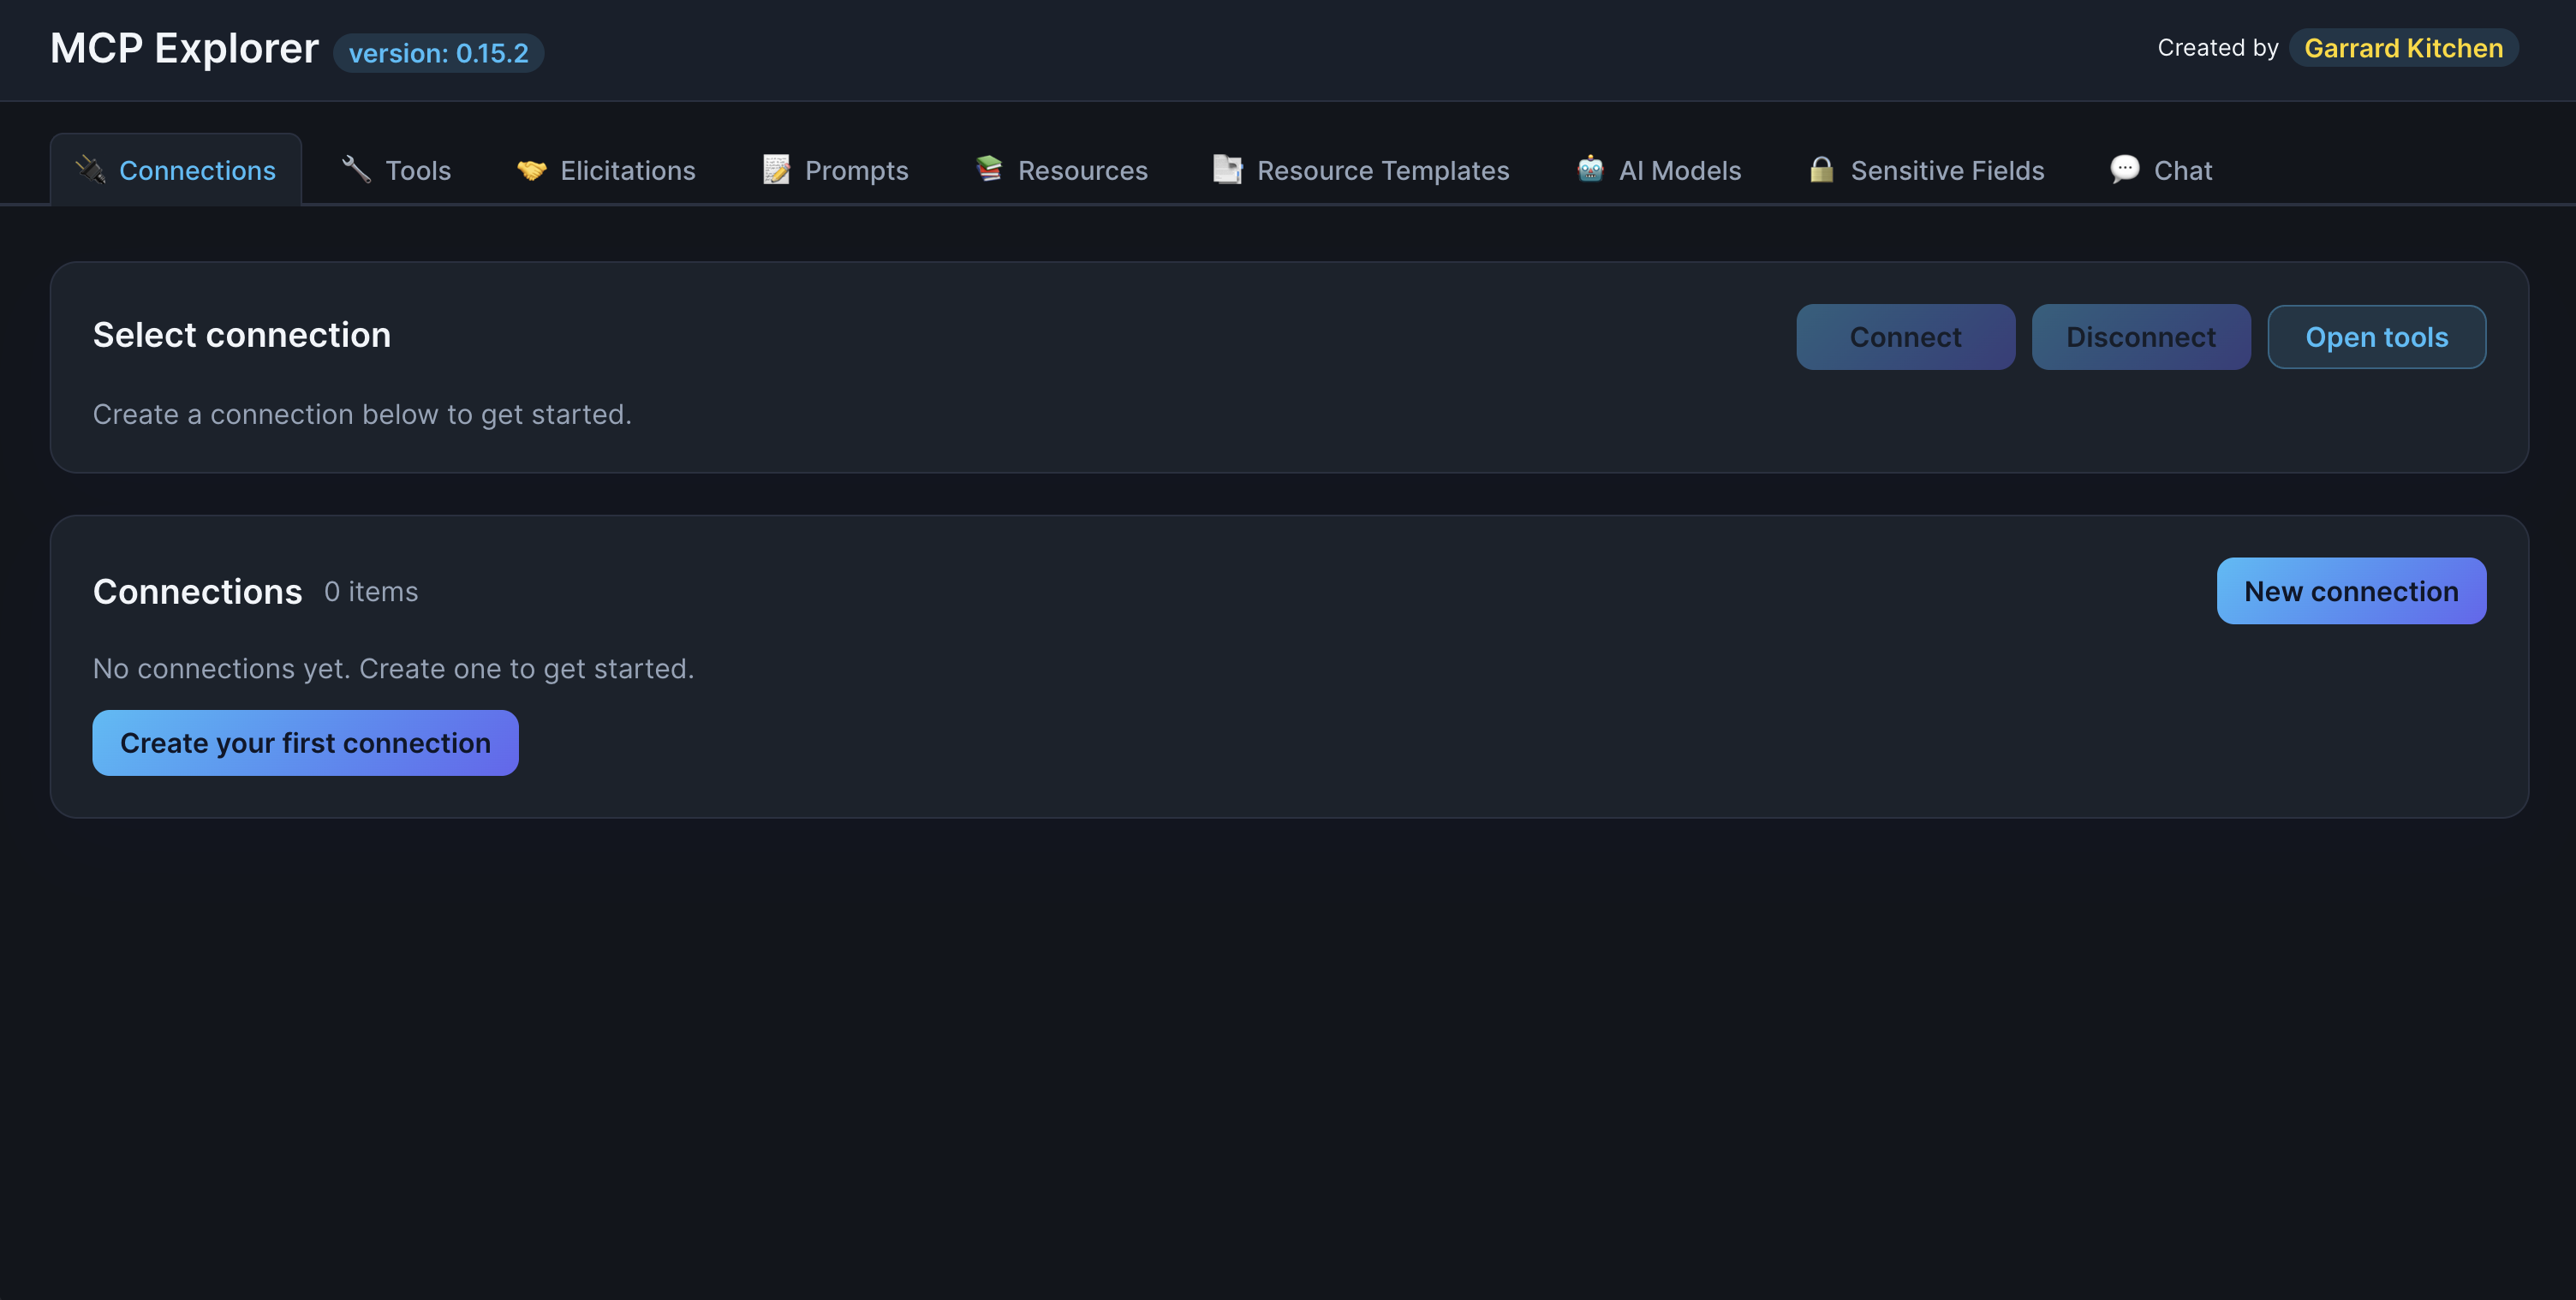The height and width of the screenshot is (1300, 2576).
Task: Switch to the Tools tab
Action: coord(418,171)
